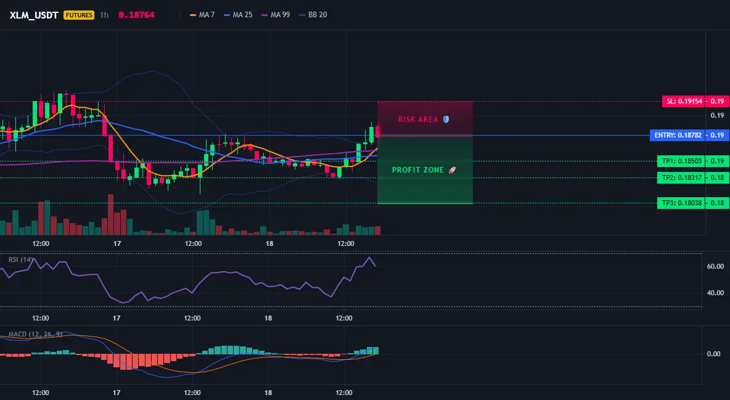This screenshot has height=400, width=730.
Task: Click the MACD (12, 26, 9) indicator label
Action: tap(35, 334)
